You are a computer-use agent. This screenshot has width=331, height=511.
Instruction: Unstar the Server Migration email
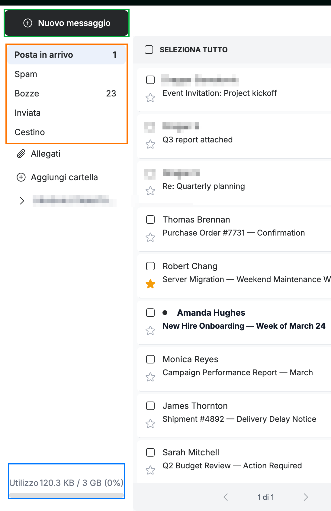(x=150, y=284)
